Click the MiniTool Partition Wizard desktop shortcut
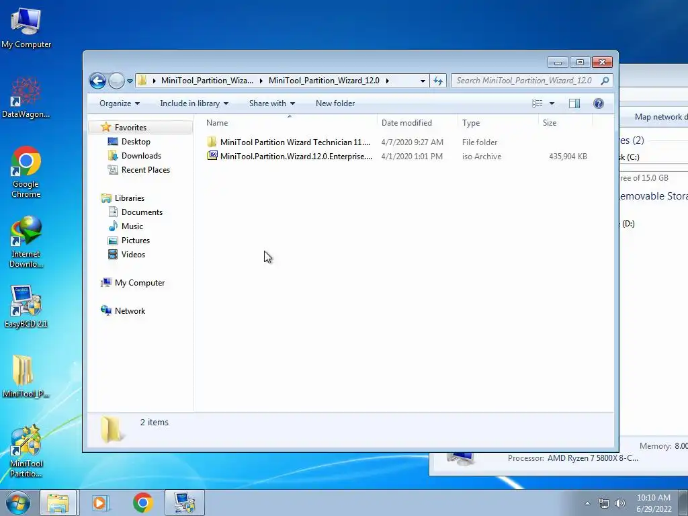Screen dimensions: 688x516 pyautogui.click(x=26, y=451)
